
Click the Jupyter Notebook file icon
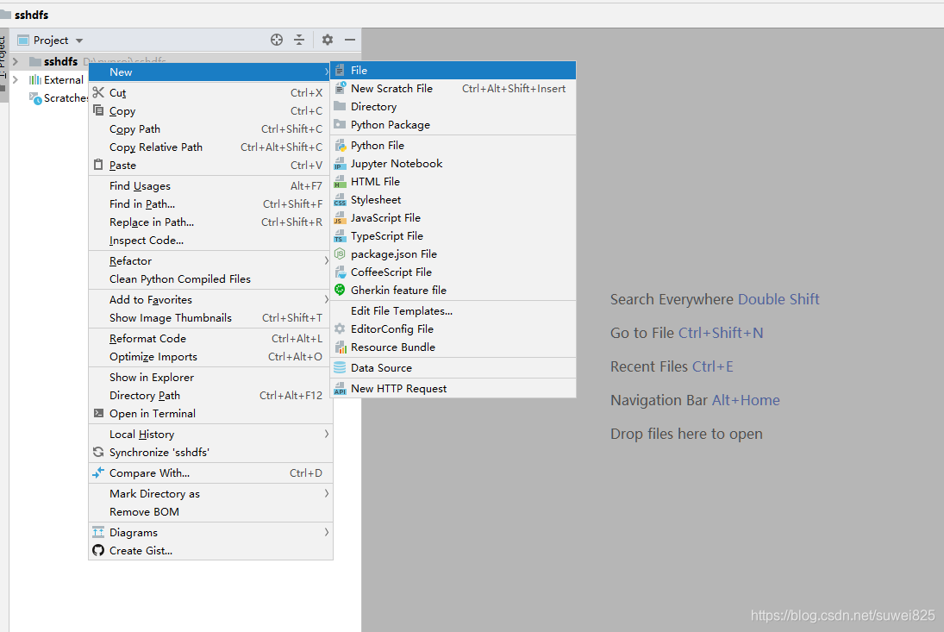click(x=341, y=163)
